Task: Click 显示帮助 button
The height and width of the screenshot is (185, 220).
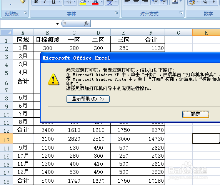Action: [x=88, y=99]
